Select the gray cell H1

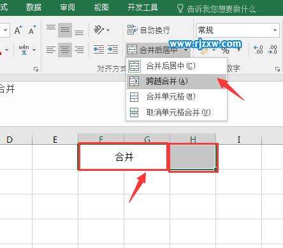(193, 157)
